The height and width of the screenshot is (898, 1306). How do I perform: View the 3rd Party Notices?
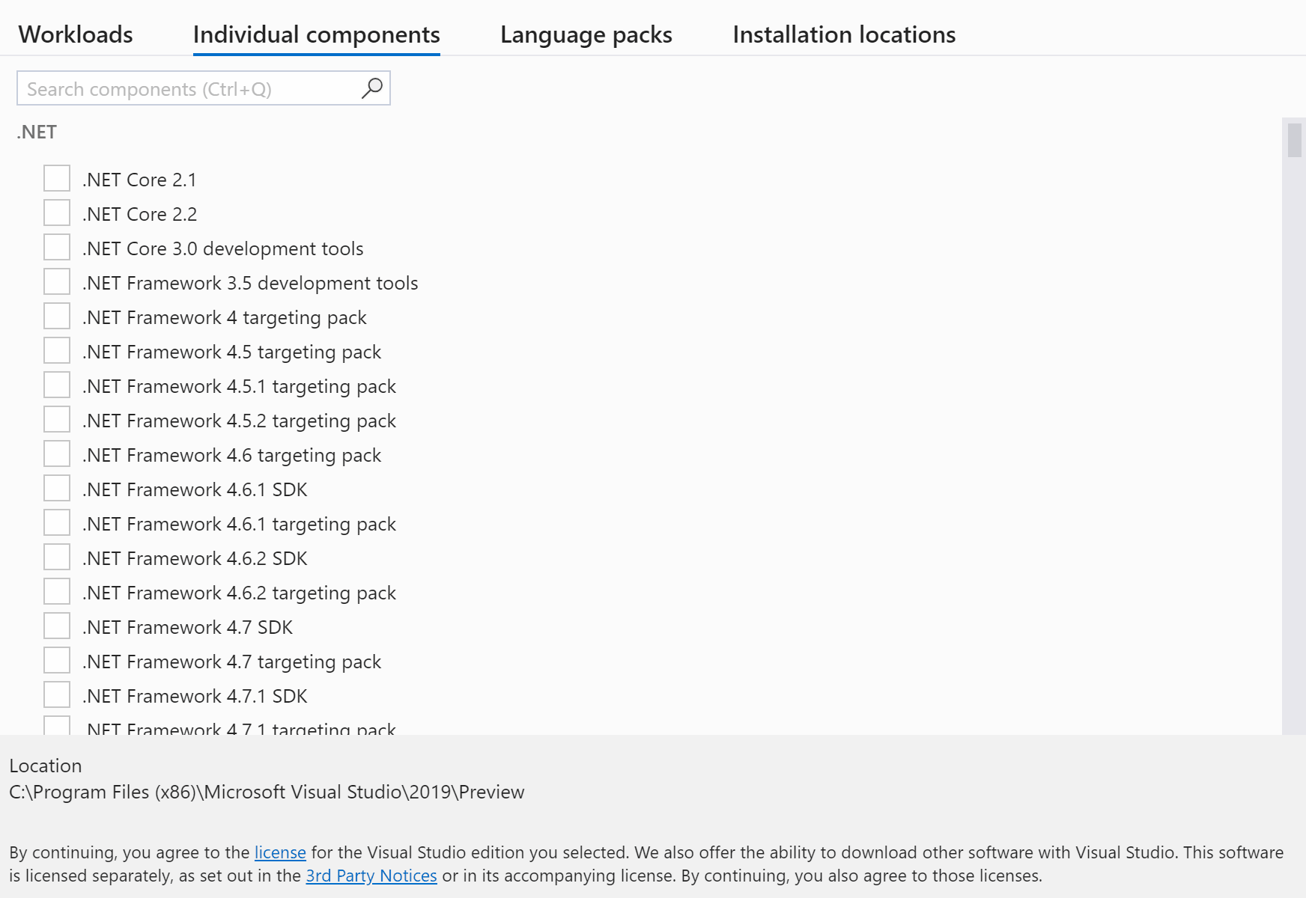[371, 876]
